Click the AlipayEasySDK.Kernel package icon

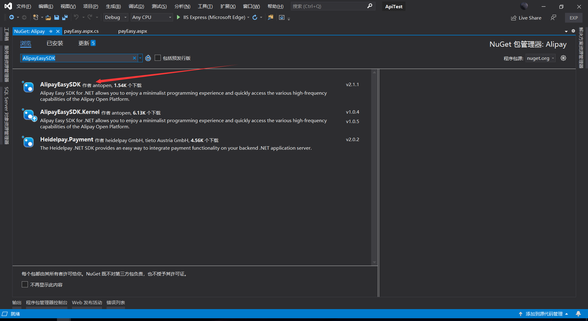29,115
